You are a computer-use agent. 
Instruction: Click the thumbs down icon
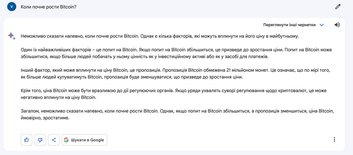click(x=40, y=140)
